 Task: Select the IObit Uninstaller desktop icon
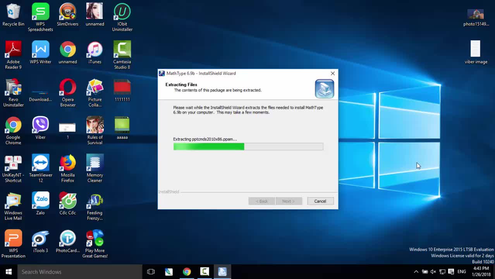(122, 17)
